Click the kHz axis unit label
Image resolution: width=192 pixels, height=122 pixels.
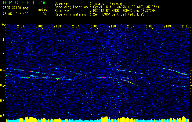coord(3,25)
